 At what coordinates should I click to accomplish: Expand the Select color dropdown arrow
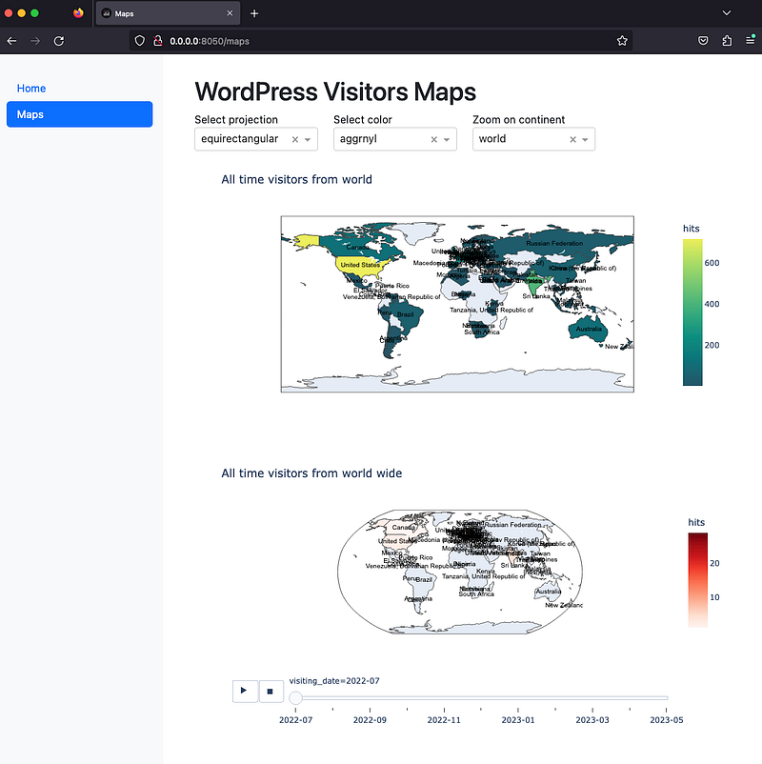(x=447, y=140)
